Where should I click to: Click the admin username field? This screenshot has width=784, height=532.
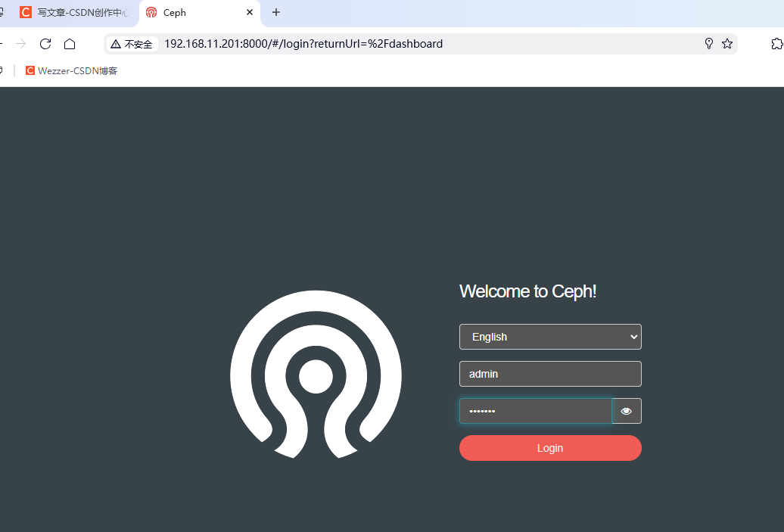550,374
